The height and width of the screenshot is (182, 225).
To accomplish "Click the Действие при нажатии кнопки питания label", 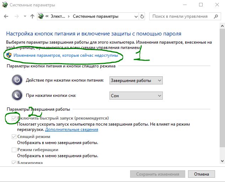I will point(65,80).
